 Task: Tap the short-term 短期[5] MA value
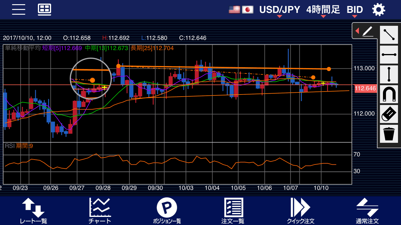(62, 48)
